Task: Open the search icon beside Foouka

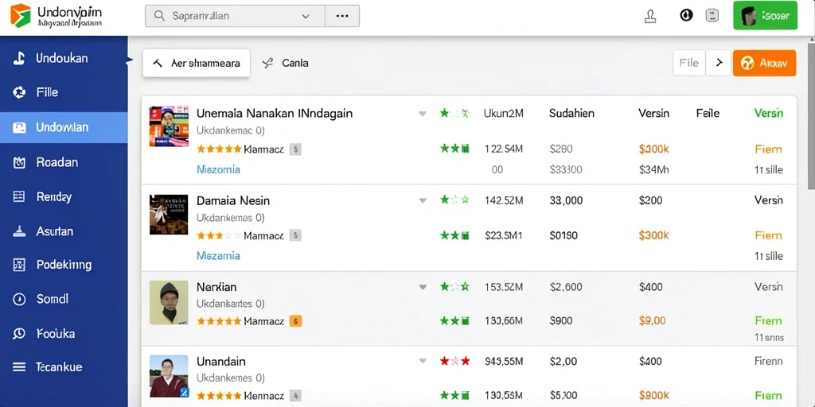Action: click(x=19, y=333)
